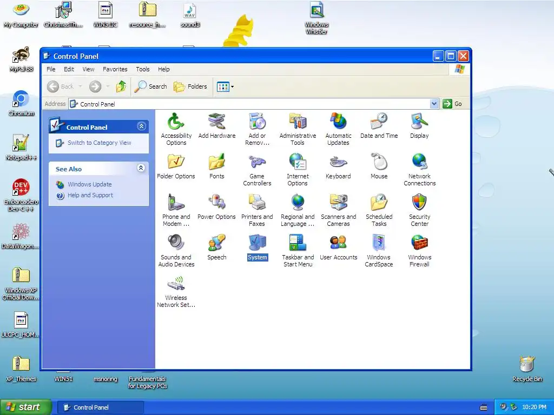
Task: Select the Recycle Bin desktop icon
Action: 527,364
